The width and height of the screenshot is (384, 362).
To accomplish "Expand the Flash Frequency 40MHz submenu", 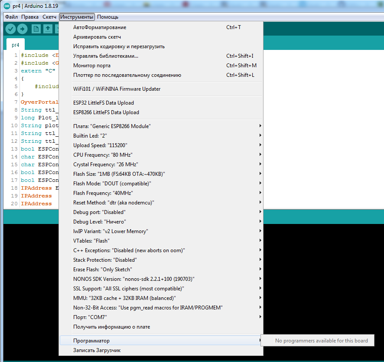I will 161,193.
